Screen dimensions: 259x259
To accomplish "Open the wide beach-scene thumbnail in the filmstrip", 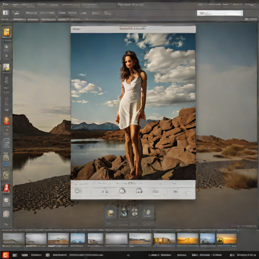I will (140, 239).
